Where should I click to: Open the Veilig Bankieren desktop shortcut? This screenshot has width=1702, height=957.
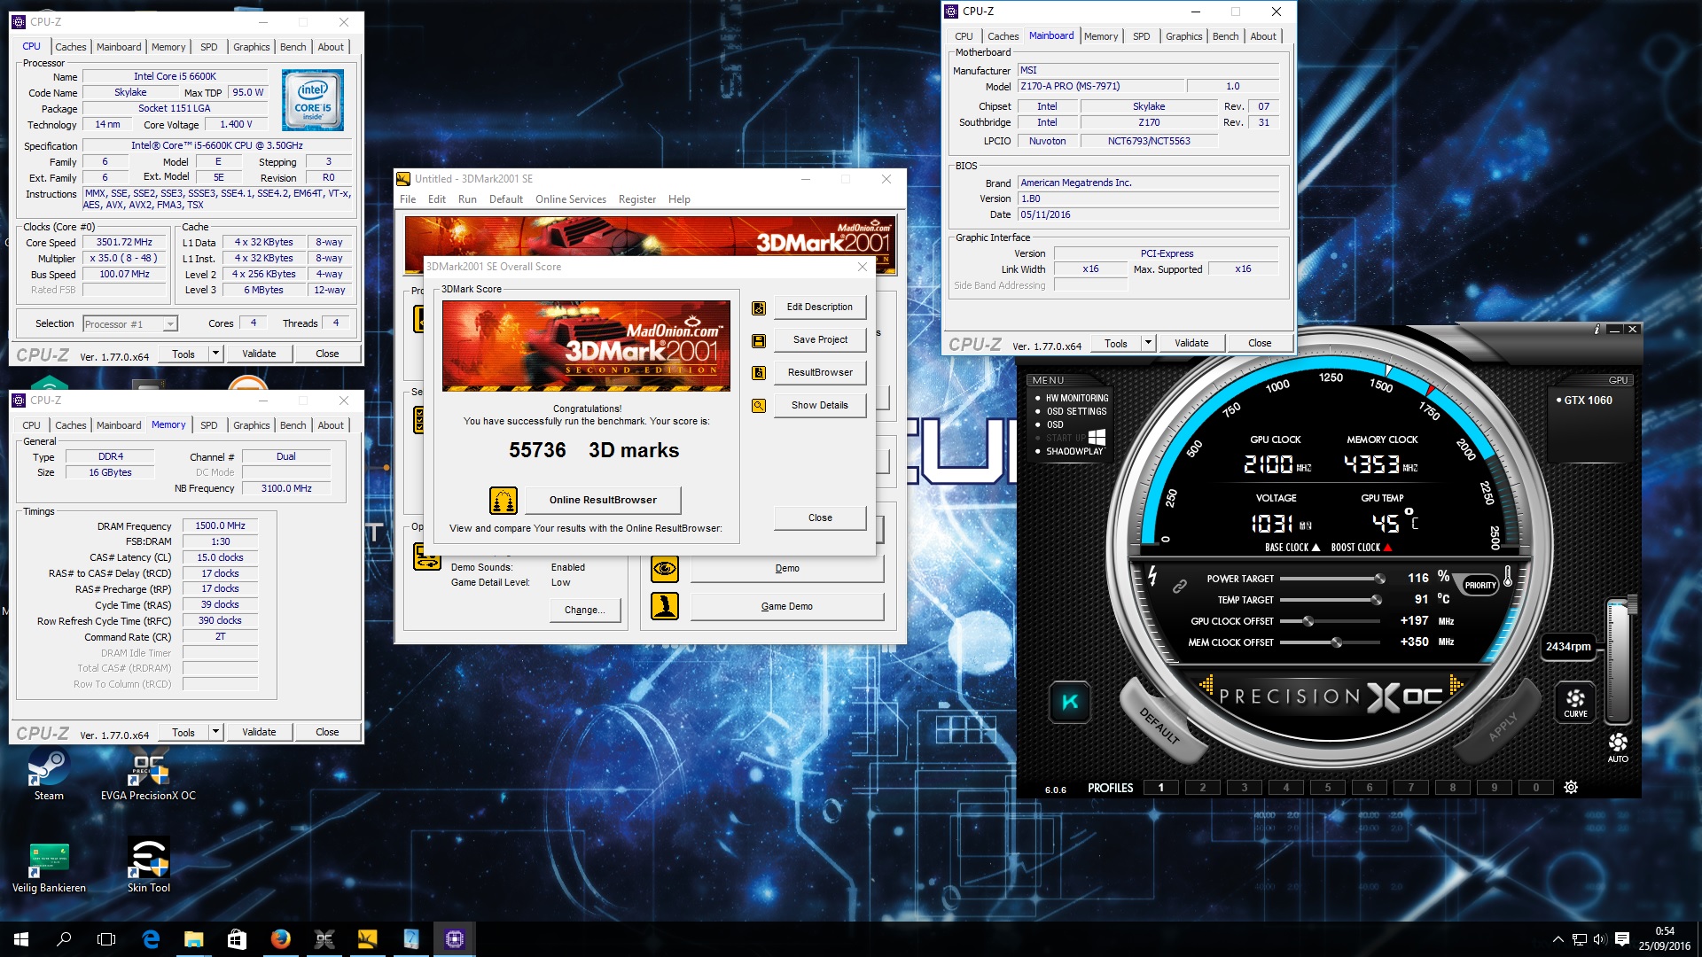(x=49, y=867)
